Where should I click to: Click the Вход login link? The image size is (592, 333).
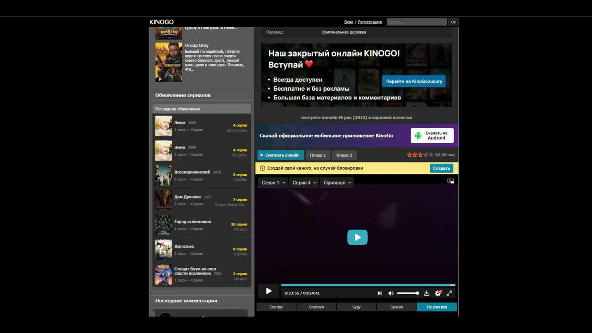click(349, 22)
